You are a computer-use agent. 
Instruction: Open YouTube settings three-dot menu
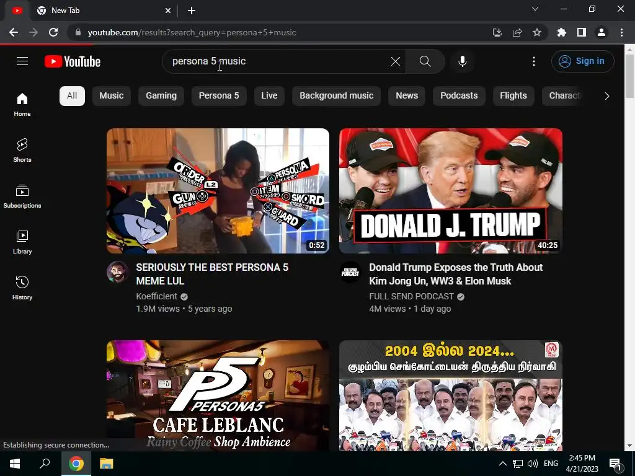534,61
